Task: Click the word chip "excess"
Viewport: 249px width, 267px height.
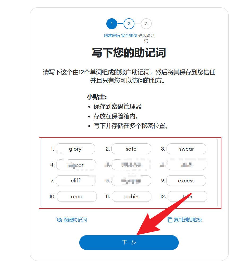Action: 186,181
